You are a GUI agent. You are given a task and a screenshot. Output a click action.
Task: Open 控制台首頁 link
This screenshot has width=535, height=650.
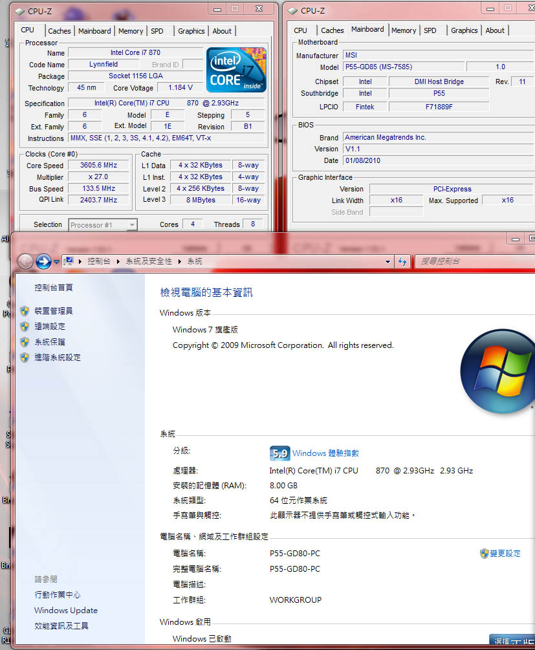(x=54, y=287)
